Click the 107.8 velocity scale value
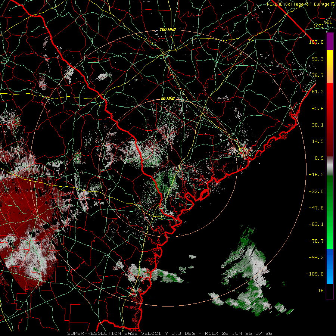Image resolution: width=336 pixels, height=336 pixels. tap(316, 42)
